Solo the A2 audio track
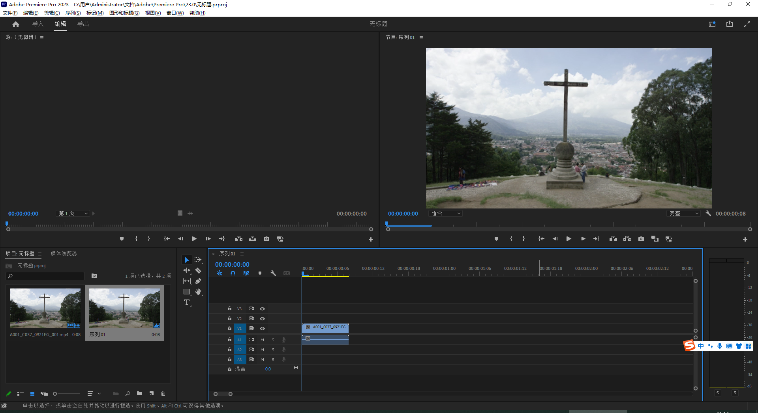This screenshot has height=413, width=758. (273, 350)
